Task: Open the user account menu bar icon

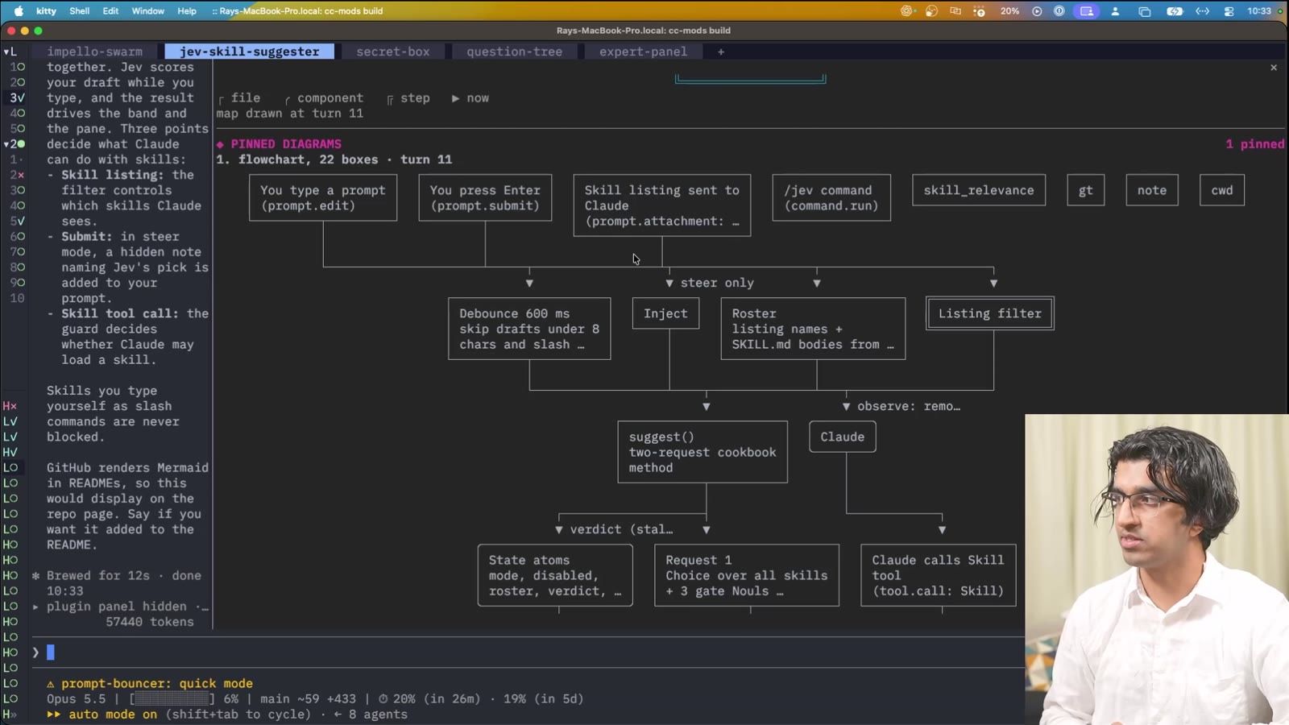Action: [x=1115, y=11]
